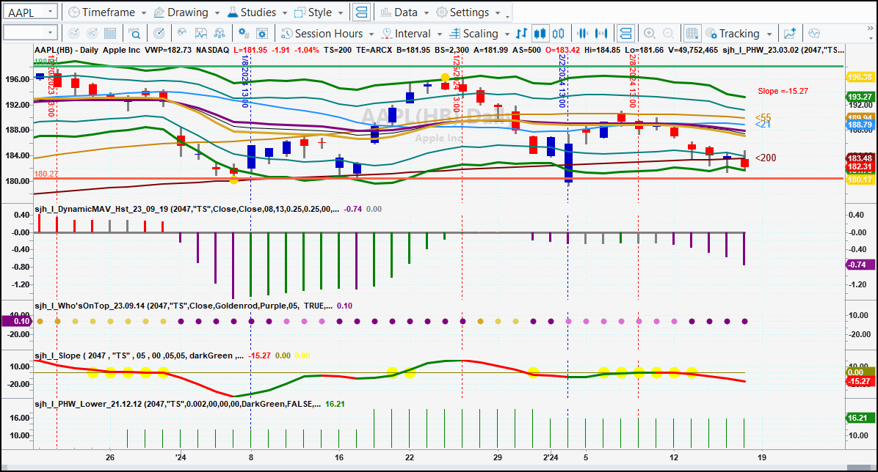Image resolution: width=878 pixels, height=472 pixels.
Task: Toggle stacked panels button after bar spacing icons
Action: coord(625,34)
